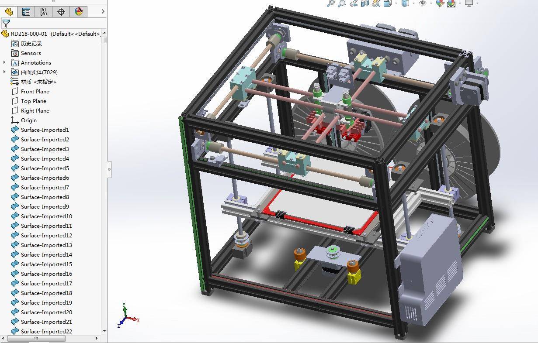Expand the 曲面实体(7029) folder

click(x=4, y=72)
